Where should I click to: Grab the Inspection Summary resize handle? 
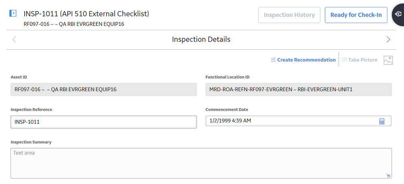click(388, 176)
